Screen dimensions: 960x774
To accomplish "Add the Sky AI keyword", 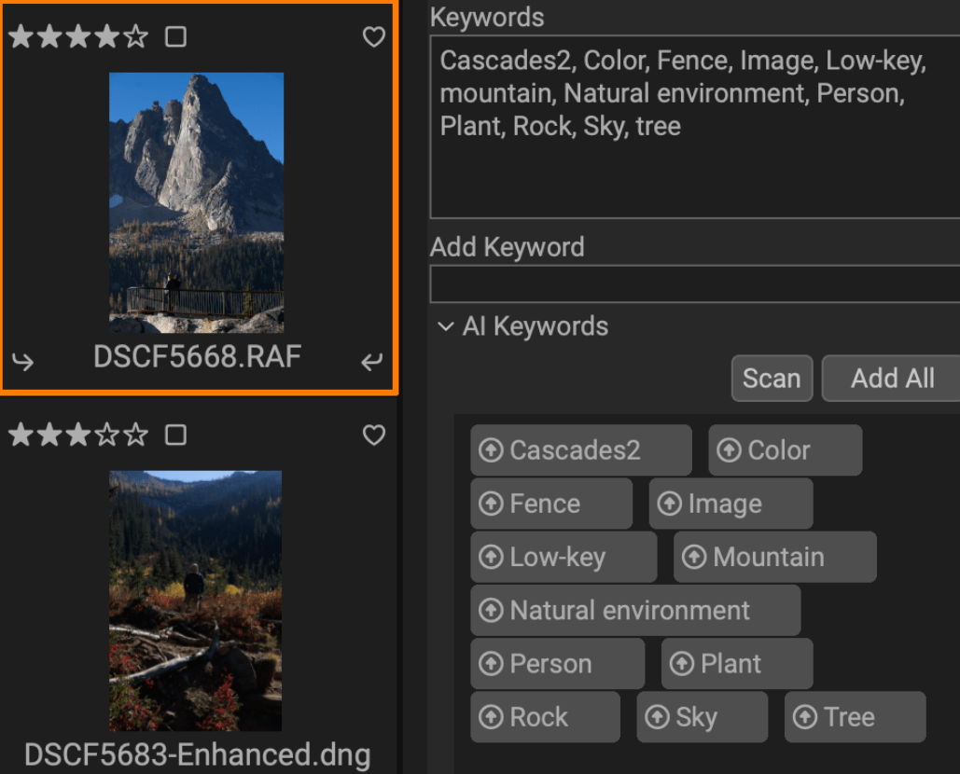I will click(703, 717).
